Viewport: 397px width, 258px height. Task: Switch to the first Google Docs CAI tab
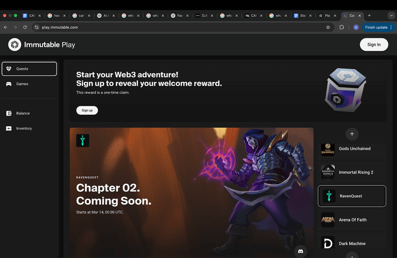pyautogui.click(x=32, y=16)
